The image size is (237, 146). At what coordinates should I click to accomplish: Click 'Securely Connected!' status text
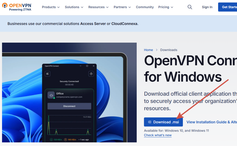click(69, 82)
